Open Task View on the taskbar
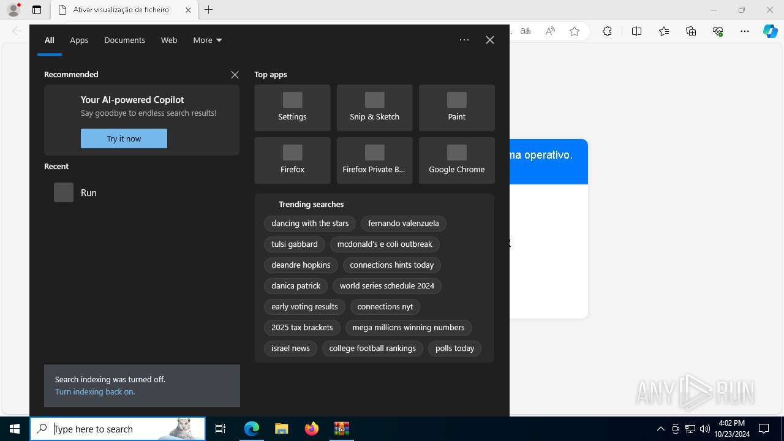 click(221, 429)
